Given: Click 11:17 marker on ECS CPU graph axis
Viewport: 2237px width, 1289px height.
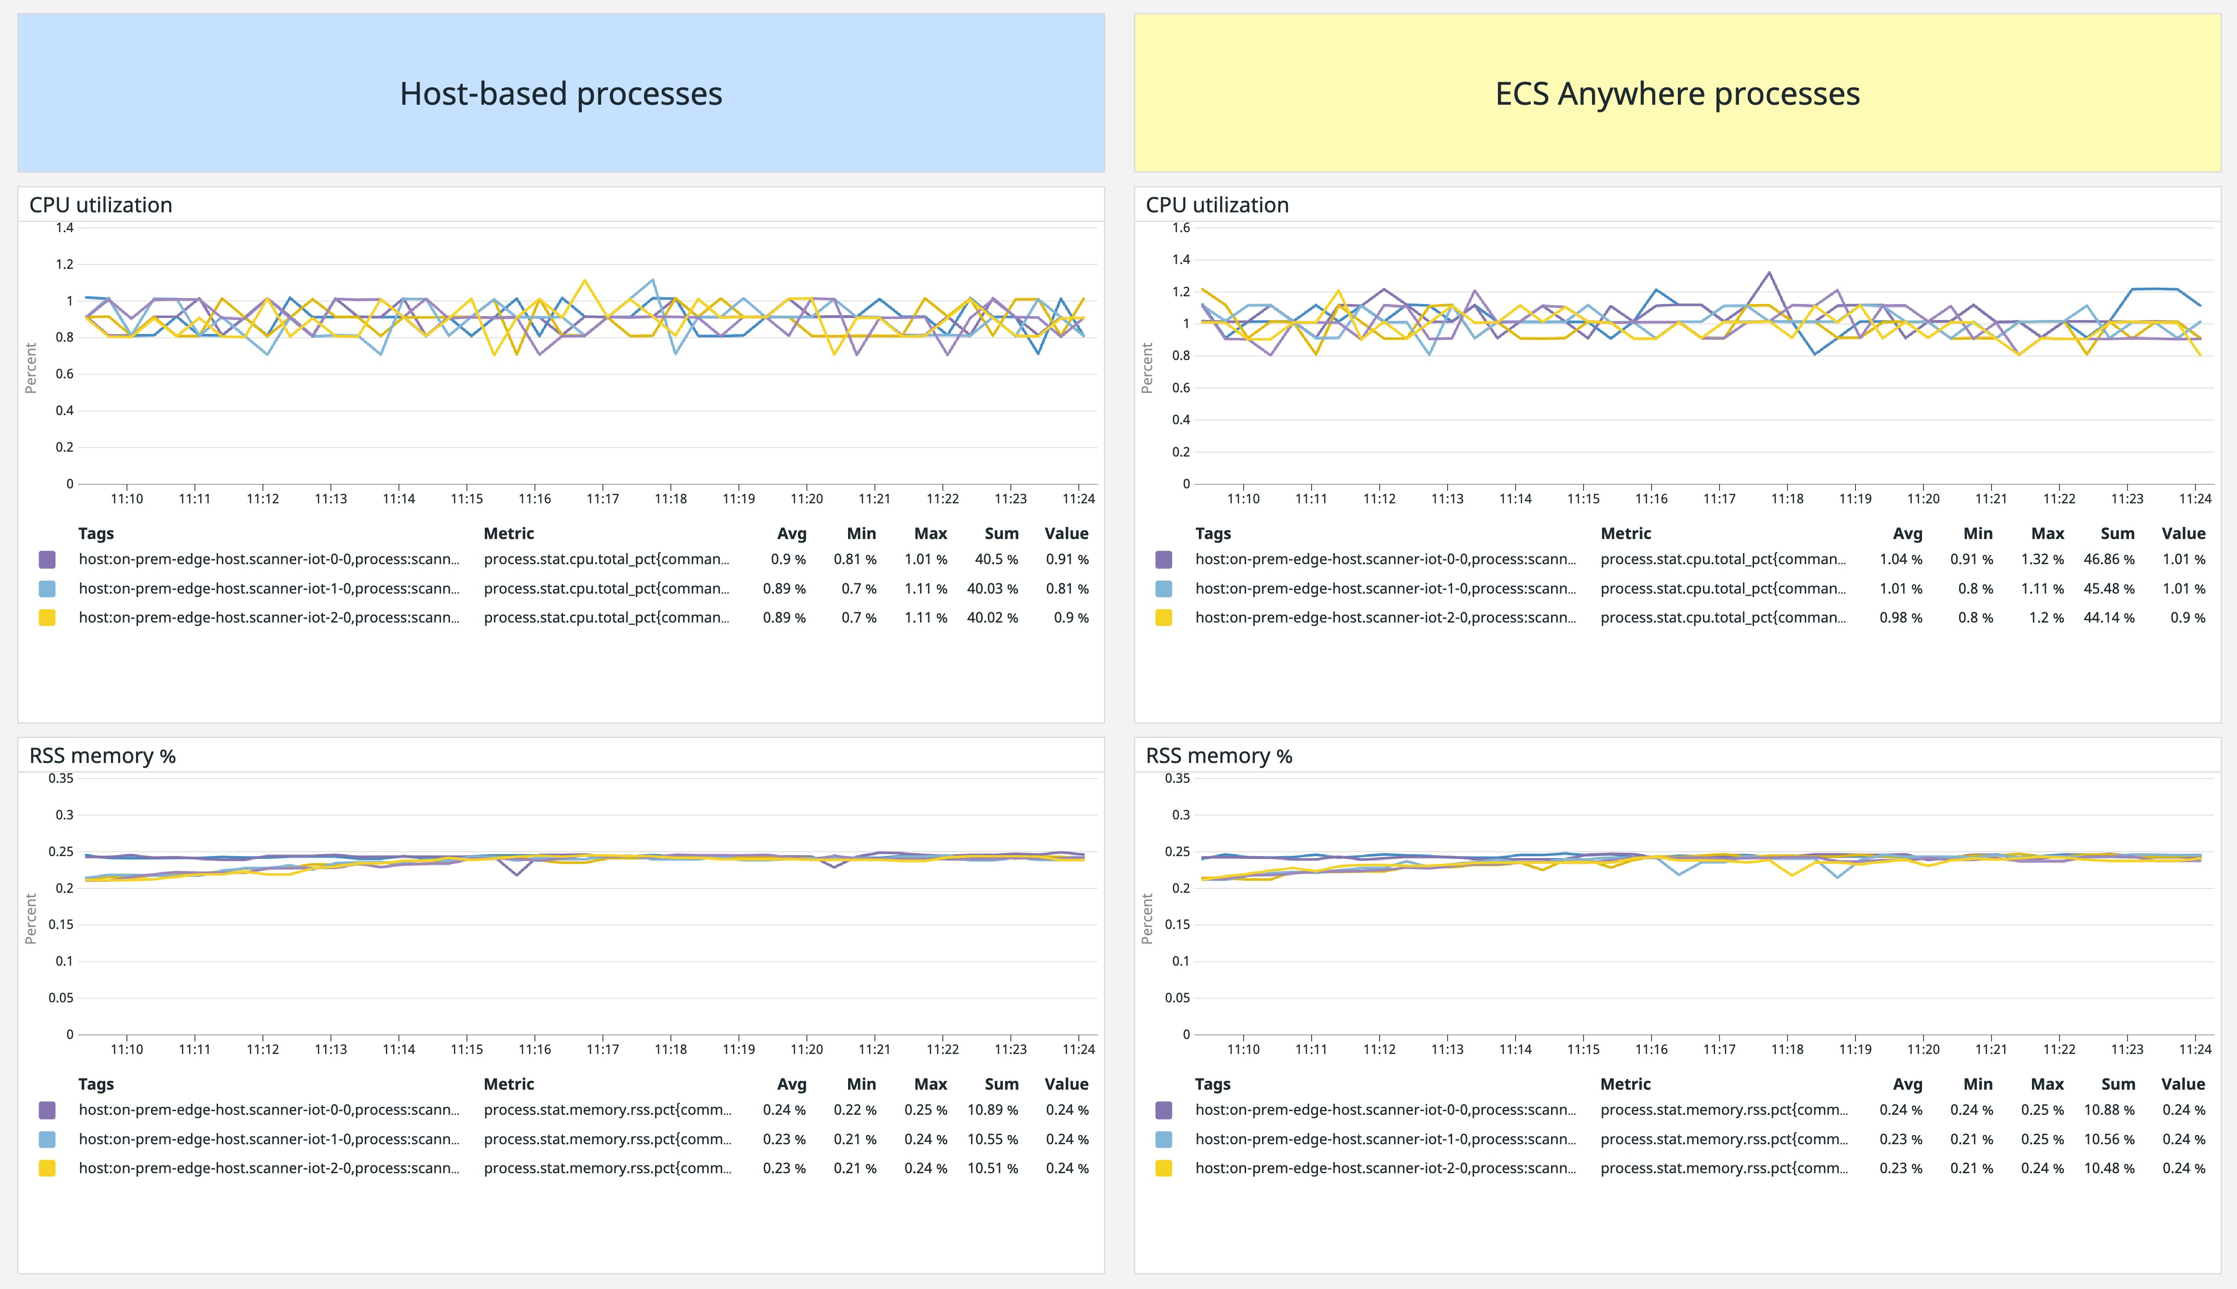Looking at the screenshot, I should pyautogui.click(x=1718, y=499).
